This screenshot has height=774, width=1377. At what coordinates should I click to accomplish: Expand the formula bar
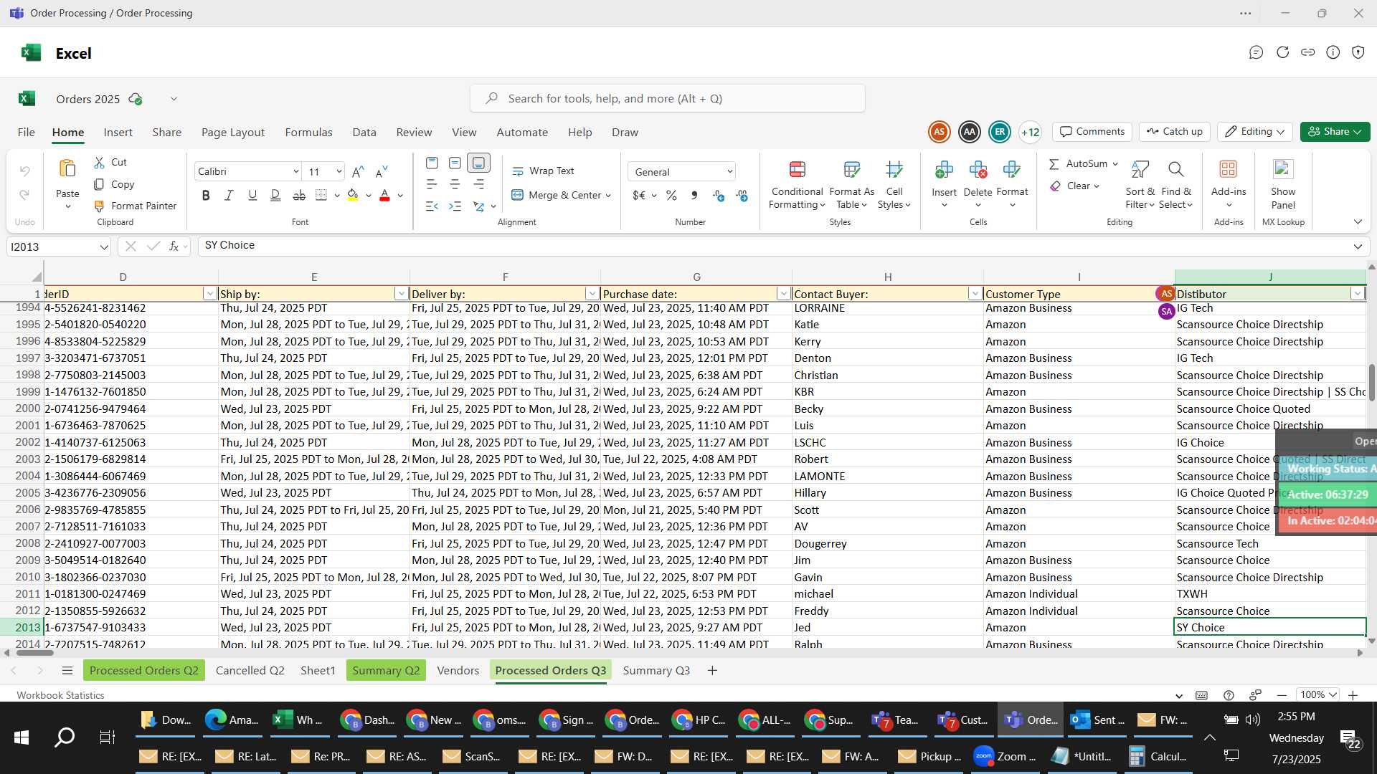click(x=1358, y=247)
